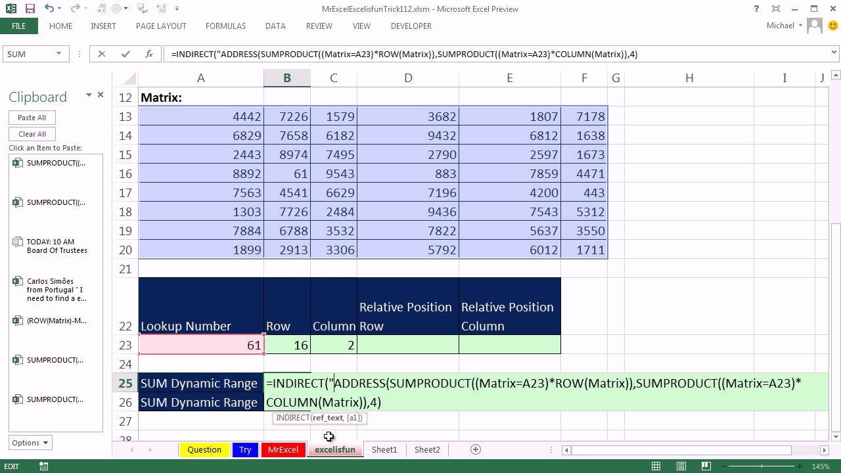Click the Save icon in Quick Access Toolbar

30,9
